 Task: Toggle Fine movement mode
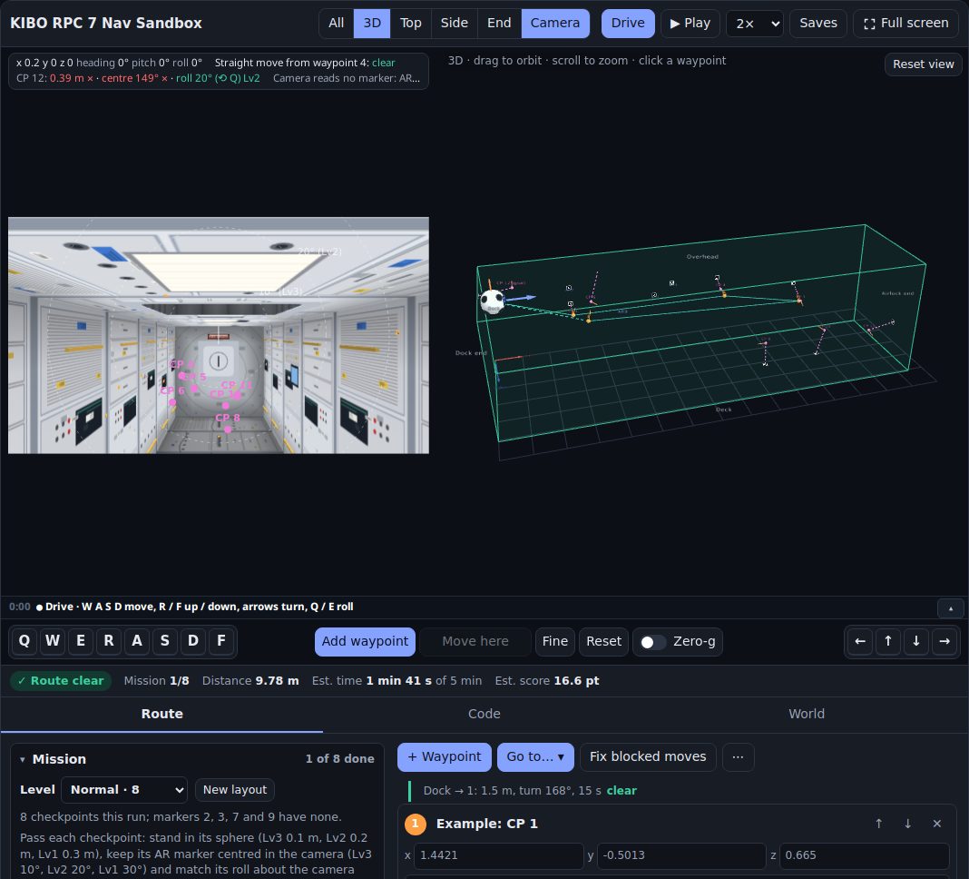click(x=555, y=641)
